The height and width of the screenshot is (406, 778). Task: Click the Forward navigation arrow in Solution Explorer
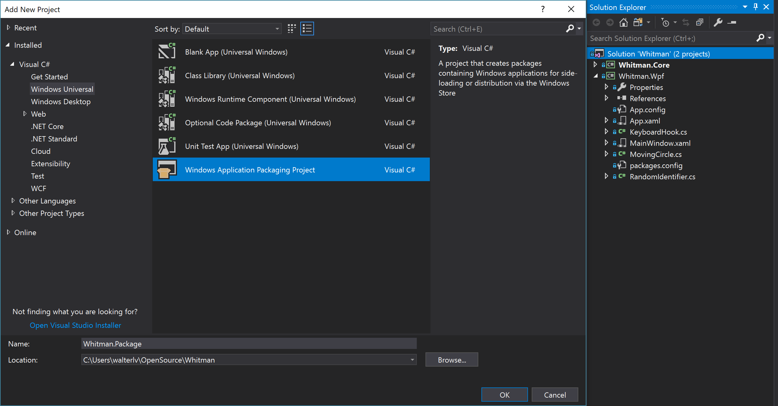(x=610, y=22)
